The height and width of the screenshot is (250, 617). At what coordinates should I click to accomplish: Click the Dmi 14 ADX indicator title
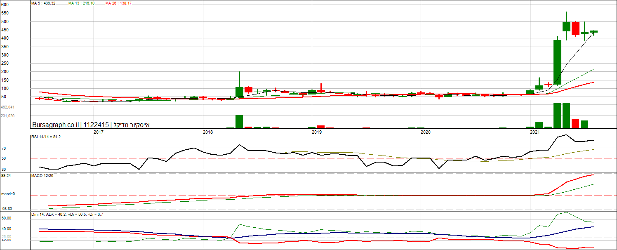pos(67,215)
